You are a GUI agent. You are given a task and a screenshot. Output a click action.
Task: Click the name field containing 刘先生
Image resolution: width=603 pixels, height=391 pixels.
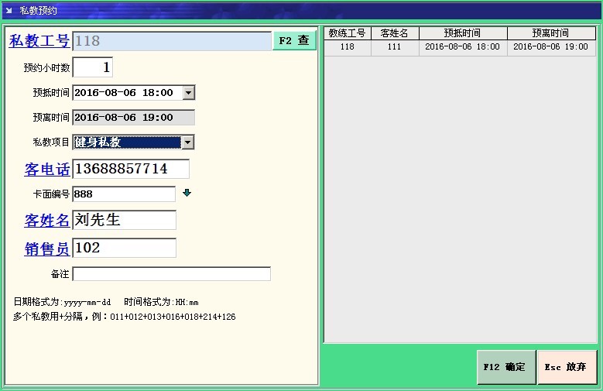point(124,220)
